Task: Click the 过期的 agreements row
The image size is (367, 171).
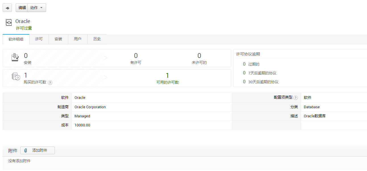Action: [251, 64]
